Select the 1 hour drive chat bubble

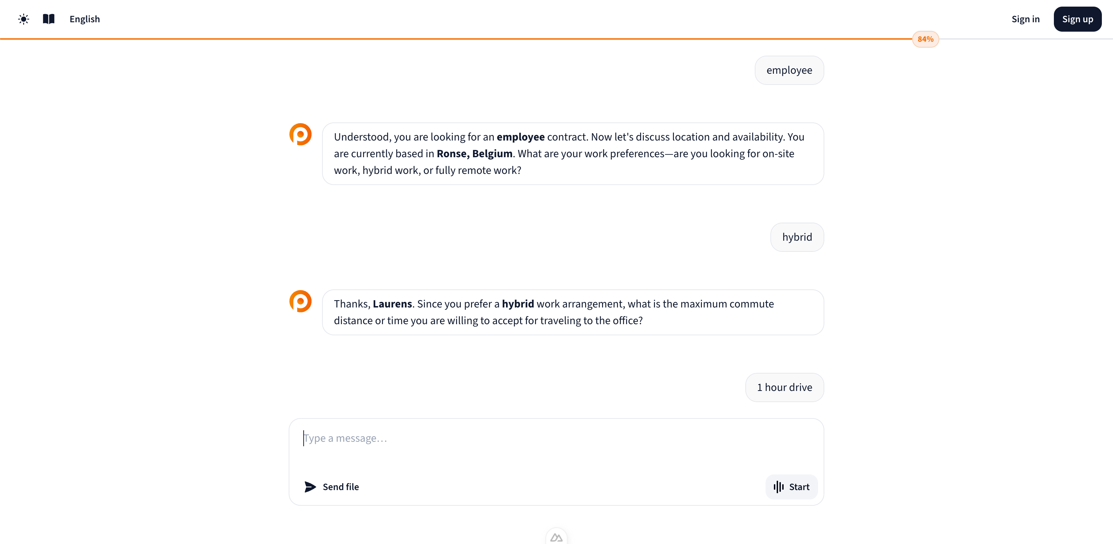tap(785, 387)
